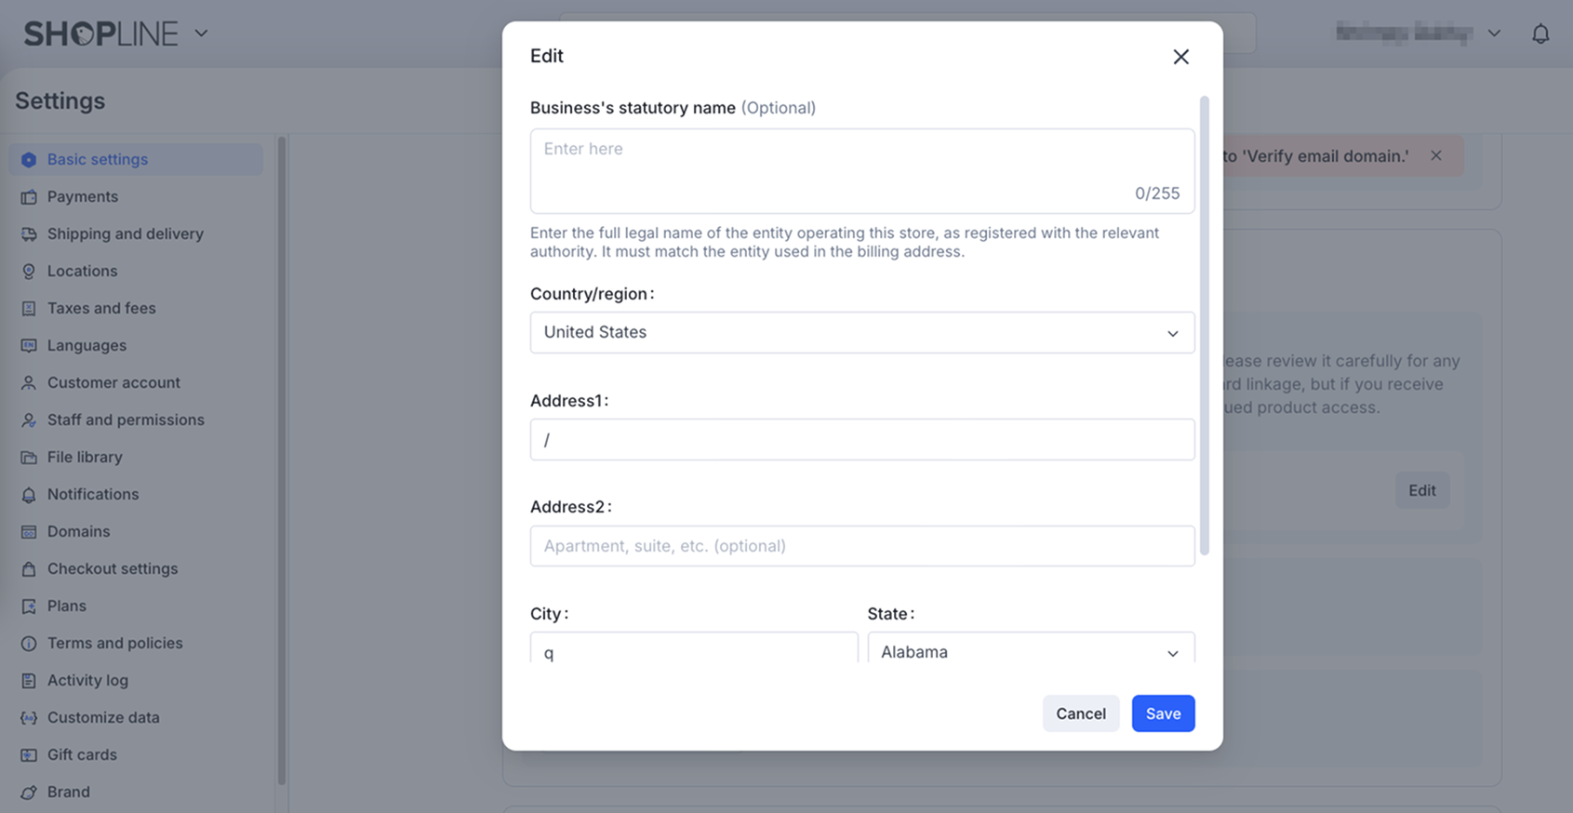Click the Gift cards icon
Screen dimensions: 1573x813
[x=29, y=755]
